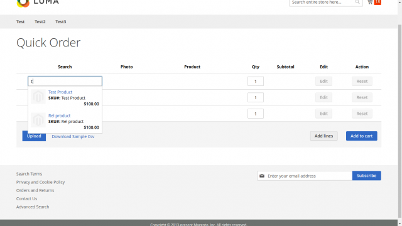Open Download Sample Csv link
402x226 pixels.
point(73,137)
